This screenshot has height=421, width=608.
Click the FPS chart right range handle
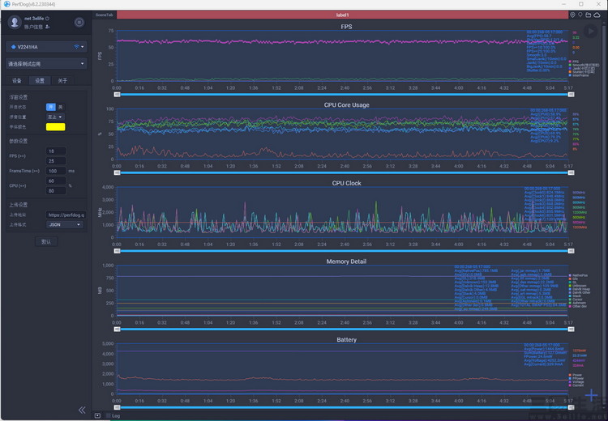571,94
